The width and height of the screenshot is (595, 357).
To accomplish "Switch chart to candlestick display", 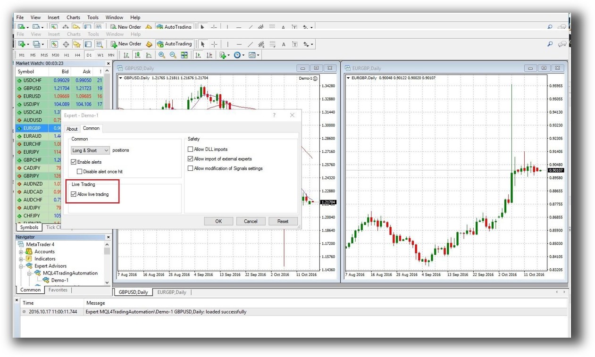I will [138, 55].
